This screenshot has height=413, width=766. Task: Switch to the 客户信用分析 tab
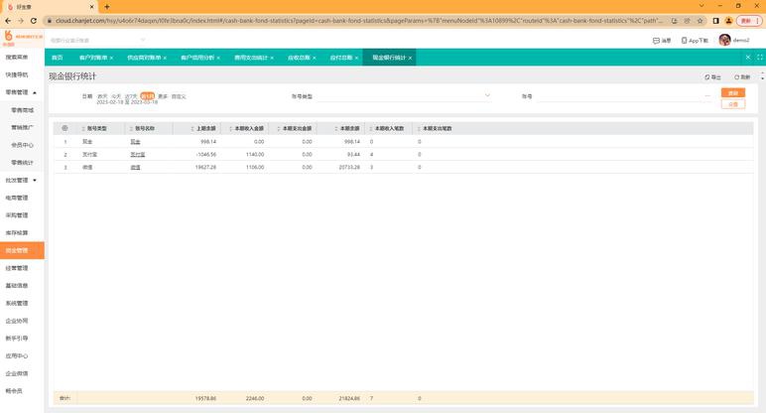pyautogui.click(x=197, y=58)
